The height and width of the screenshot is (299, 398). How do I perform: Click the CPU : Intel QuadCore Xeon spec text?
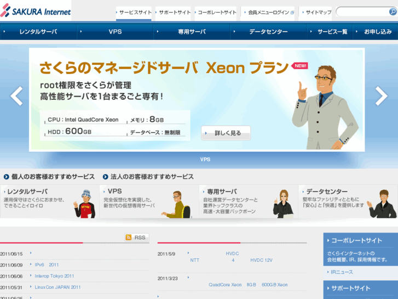coord(83,120)
